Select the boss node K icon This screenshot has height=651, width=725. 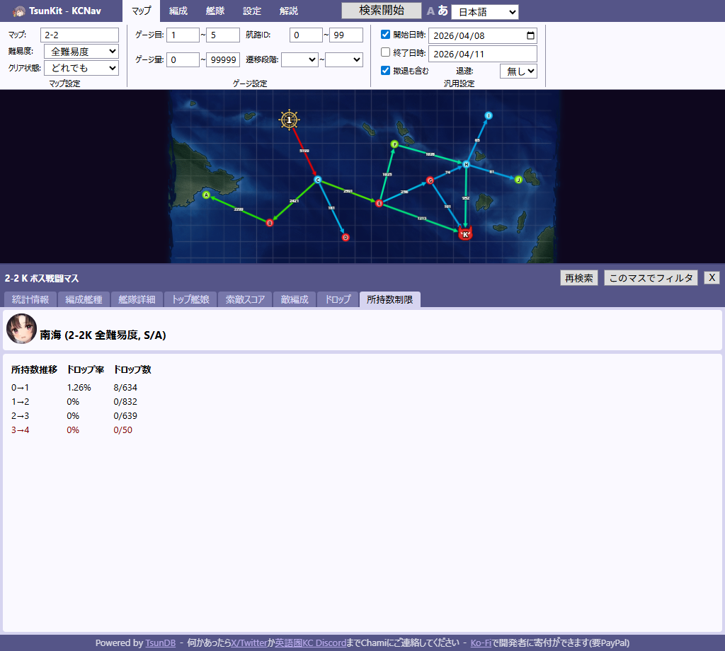[x=465, y=234]
